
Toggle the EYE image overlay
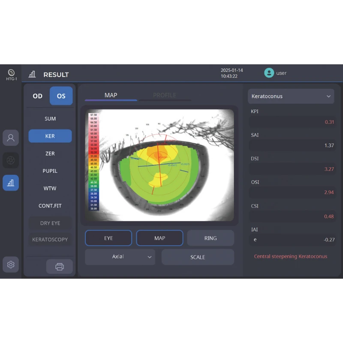pos(108,238)
